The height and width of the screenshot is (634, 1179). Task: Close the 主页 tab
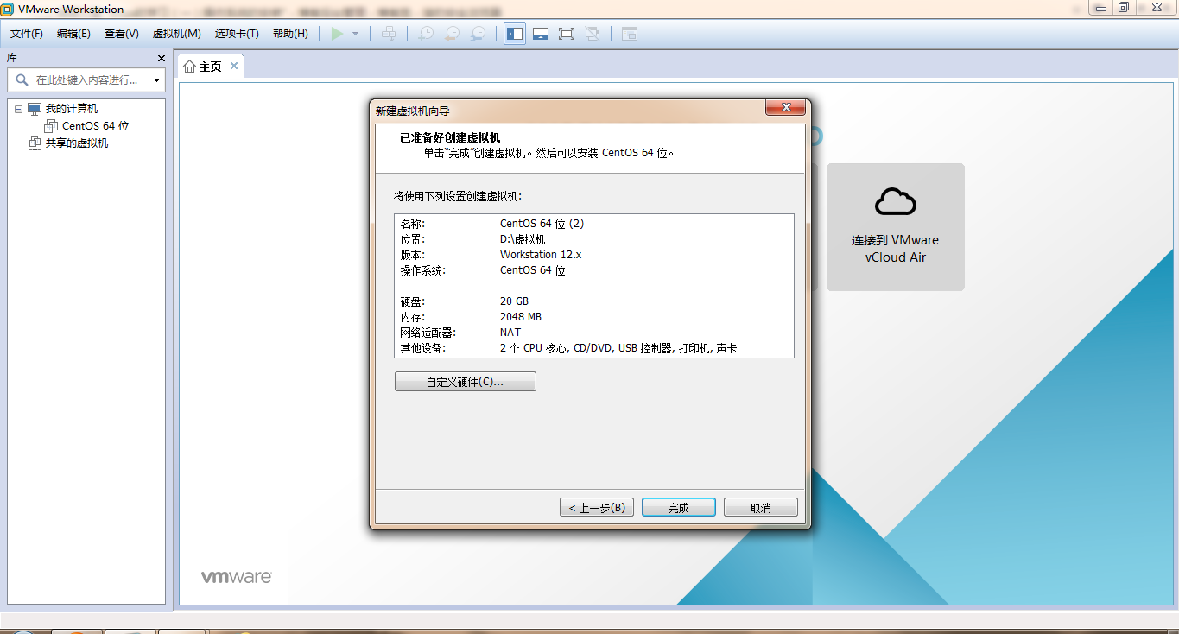(234, 67)
